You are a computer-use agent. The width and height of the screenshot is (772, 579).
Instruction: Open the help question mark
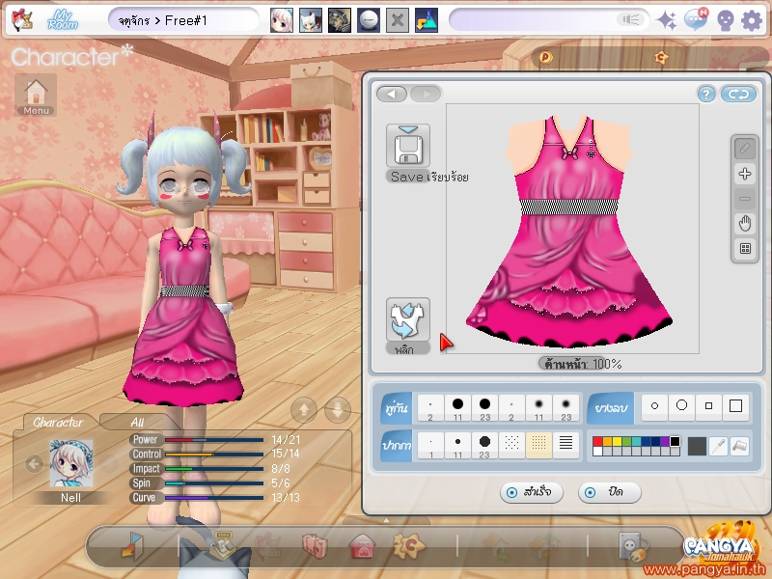[x=706, y=94]
